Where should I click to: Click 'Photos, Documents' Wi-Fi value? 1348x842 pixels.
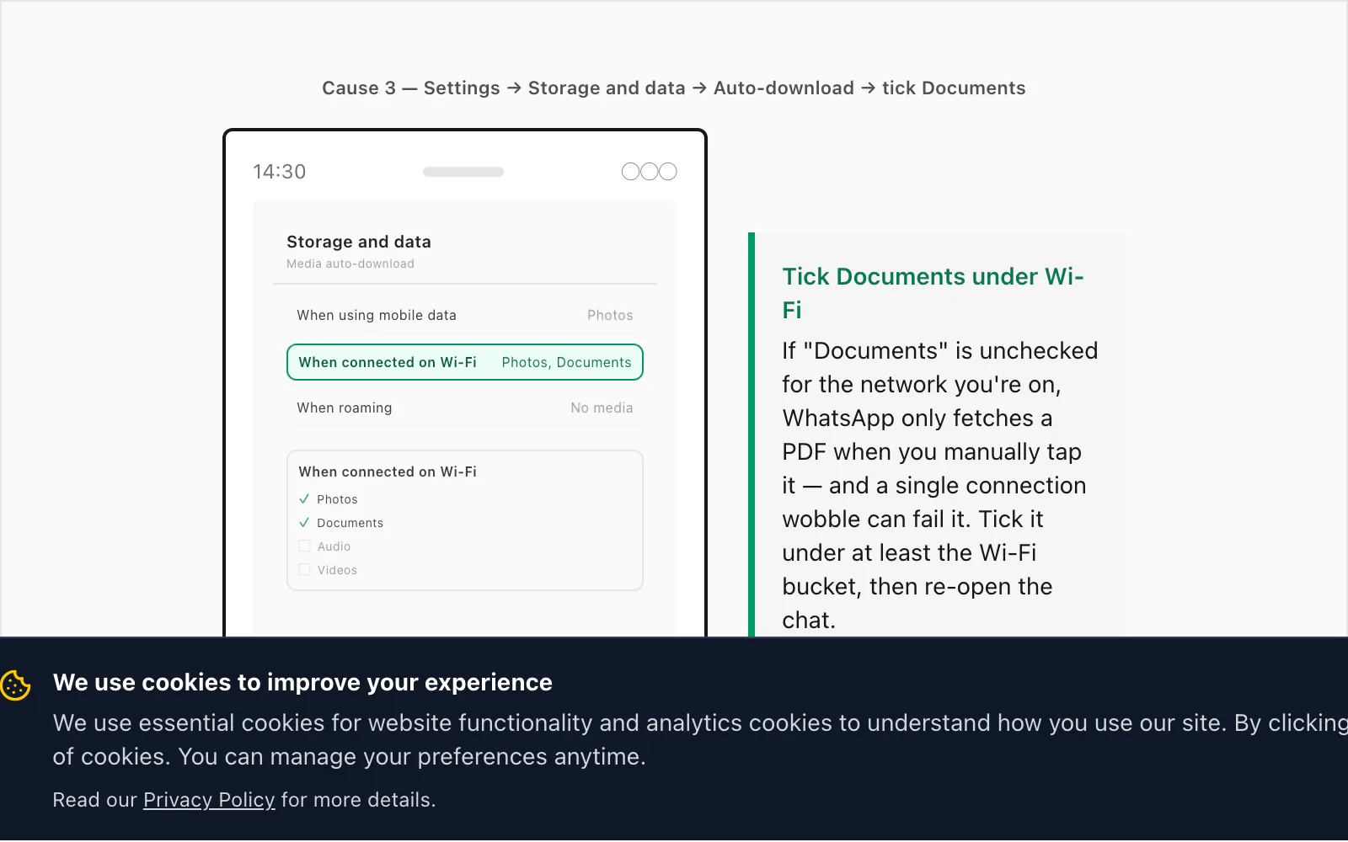566,362
